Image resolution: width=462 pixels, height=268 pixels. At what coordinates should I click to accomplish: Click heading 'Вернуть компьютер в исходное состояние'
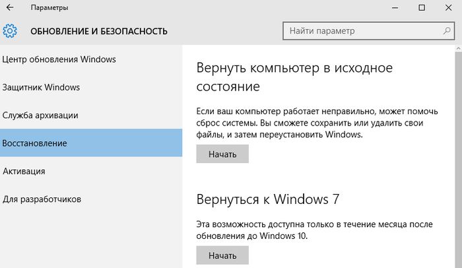tap(294, 77)
